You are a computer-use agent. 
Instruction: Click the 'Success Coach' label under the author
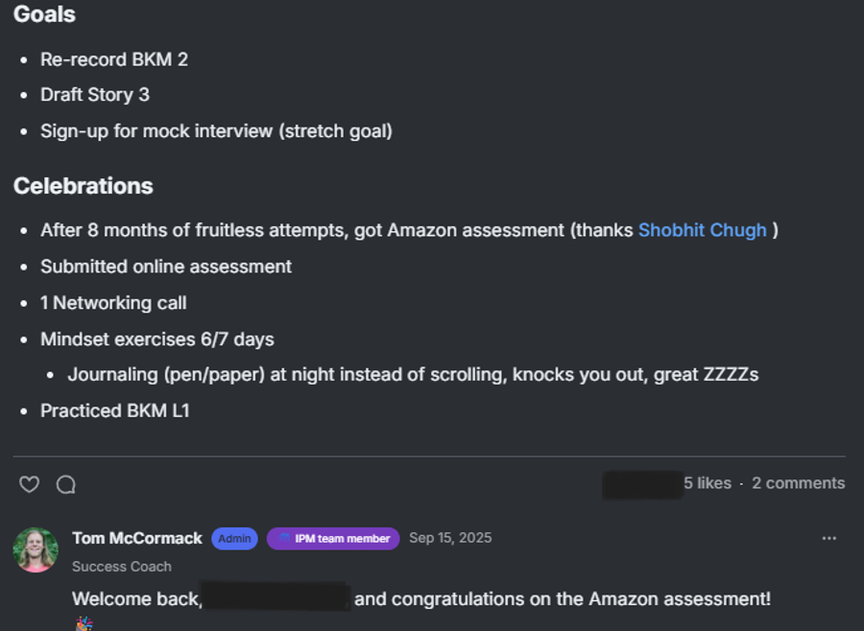122,567
